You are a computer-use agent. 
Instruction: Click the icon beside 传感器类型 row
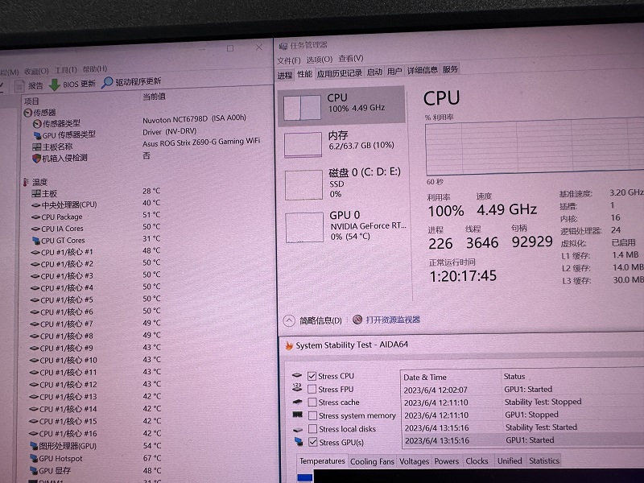[x=37, y=123]
